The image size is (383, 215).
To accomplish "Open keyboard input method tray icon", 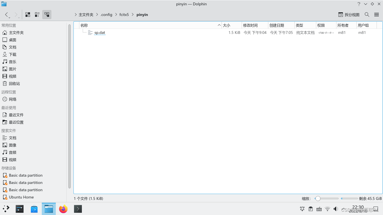I will (319, 209).
